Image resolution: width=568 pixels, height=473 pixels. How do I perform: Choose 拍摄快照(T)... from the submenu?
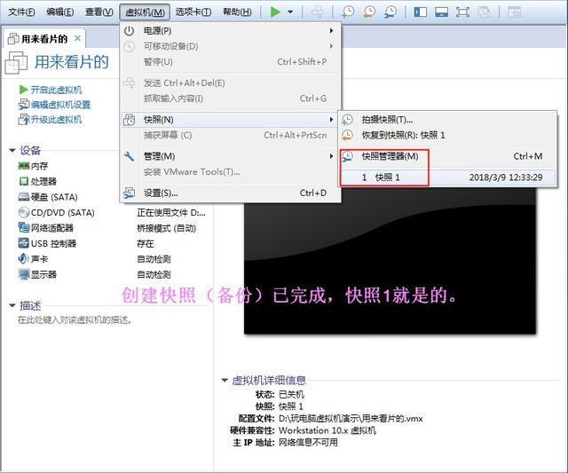[x=447, y=120]
